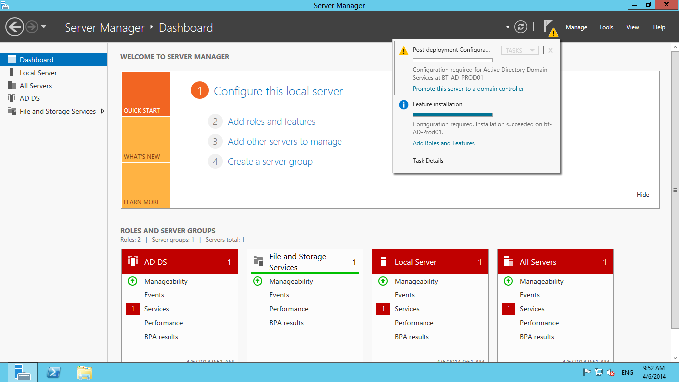Open the dropdown arrow beside the Refresh icon
The height and width of the screenshot is (382, 679).
508,27
